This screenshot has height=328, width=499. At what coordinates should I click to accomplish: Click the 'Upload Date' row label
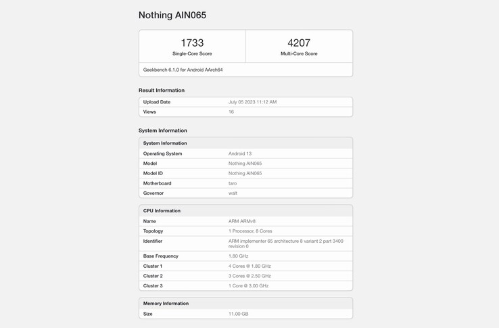tap(157, 102)
